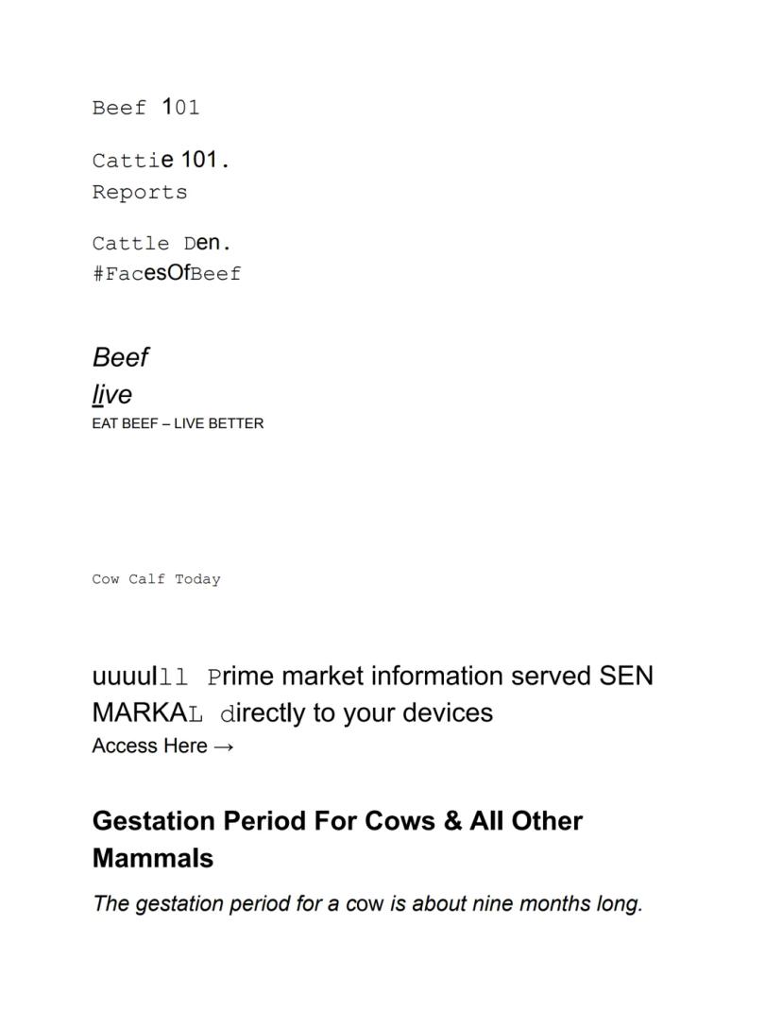Screen dimensions: 782x1012
Task: Select Cattle Den navigation item
Action: point(161,244)
